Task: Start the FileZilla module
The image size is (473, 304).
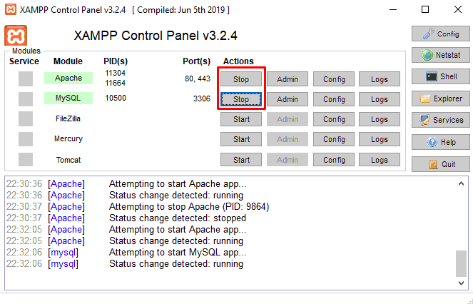Action: point(241,119)
